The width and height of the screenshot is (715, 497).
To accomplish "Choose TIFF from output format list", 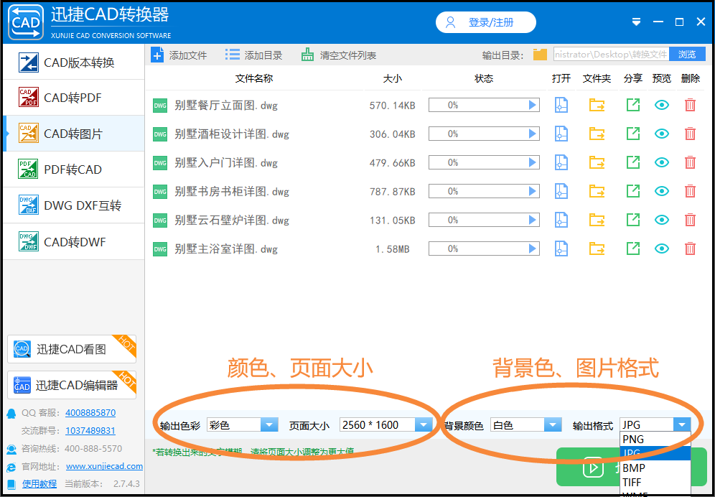I will click(x=655, y=482).
